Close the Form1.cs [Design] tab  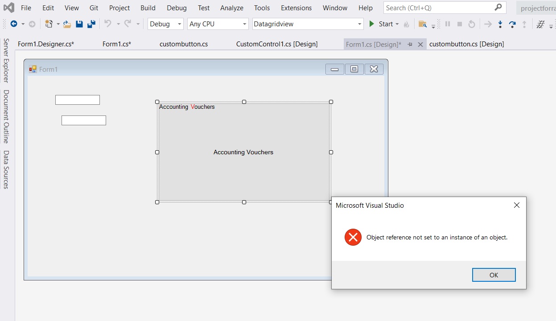tap(420, 44)
